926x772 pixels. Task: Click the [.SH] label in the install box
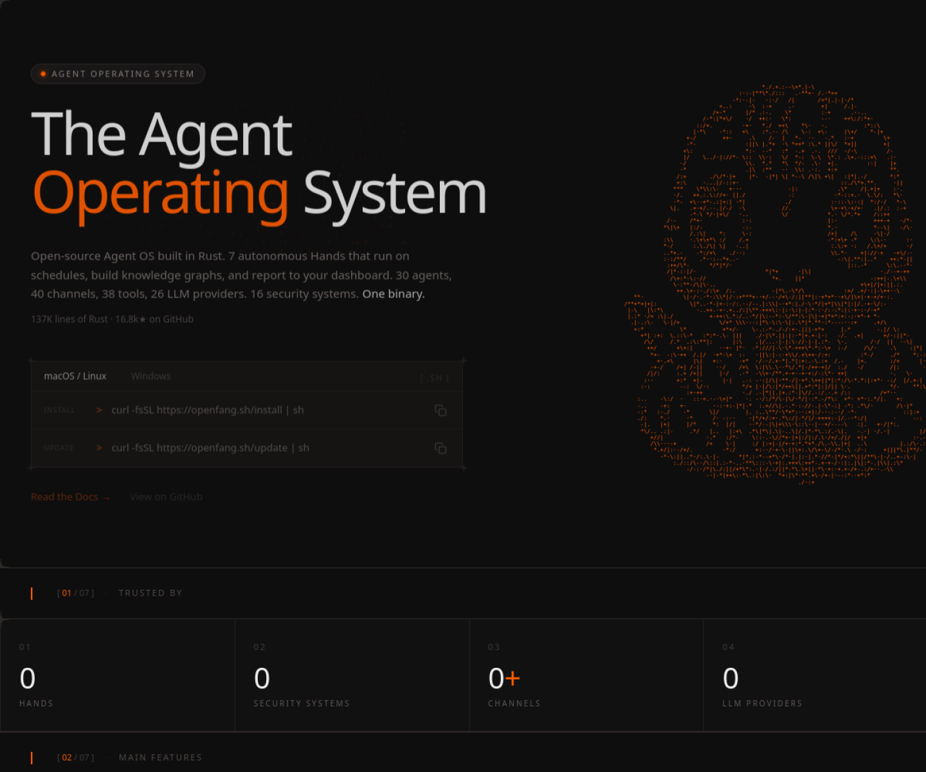[x=434, y=378]
